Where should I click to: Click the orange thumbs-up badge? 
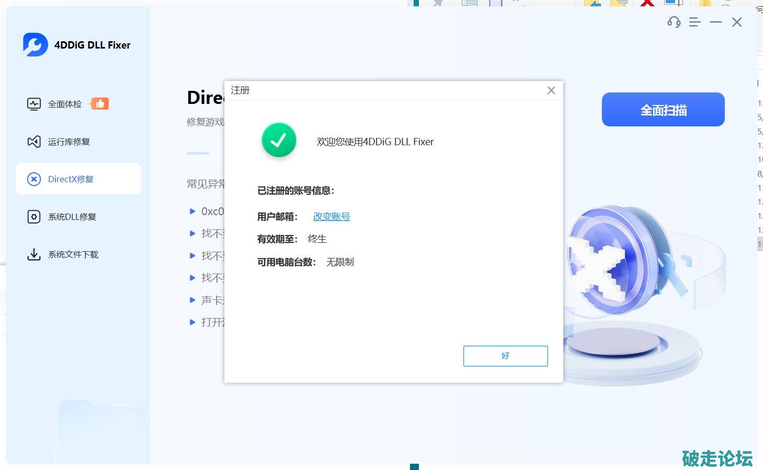[x=99, y=104]
